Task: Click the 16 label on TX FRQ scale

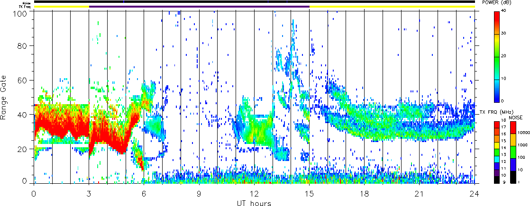Action: [x=503, y=134]
